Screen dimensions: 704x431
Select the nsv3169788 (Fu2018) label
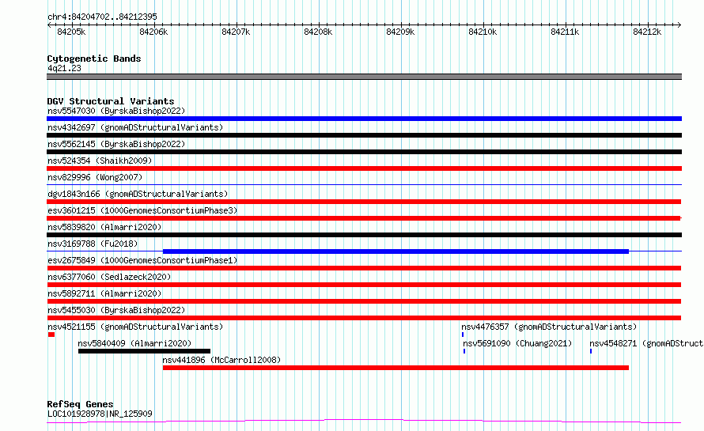93,244
